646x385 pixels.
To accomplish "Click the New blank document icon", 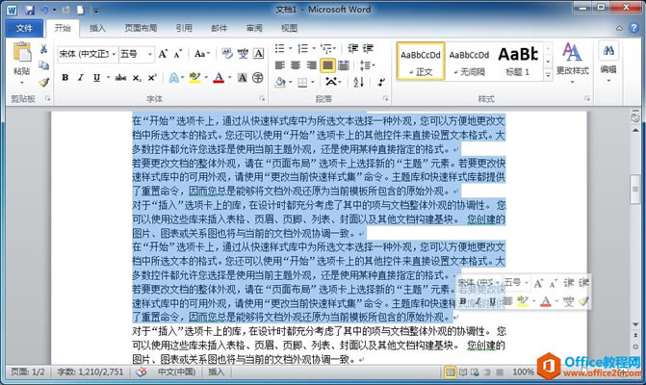I will 80,10.
